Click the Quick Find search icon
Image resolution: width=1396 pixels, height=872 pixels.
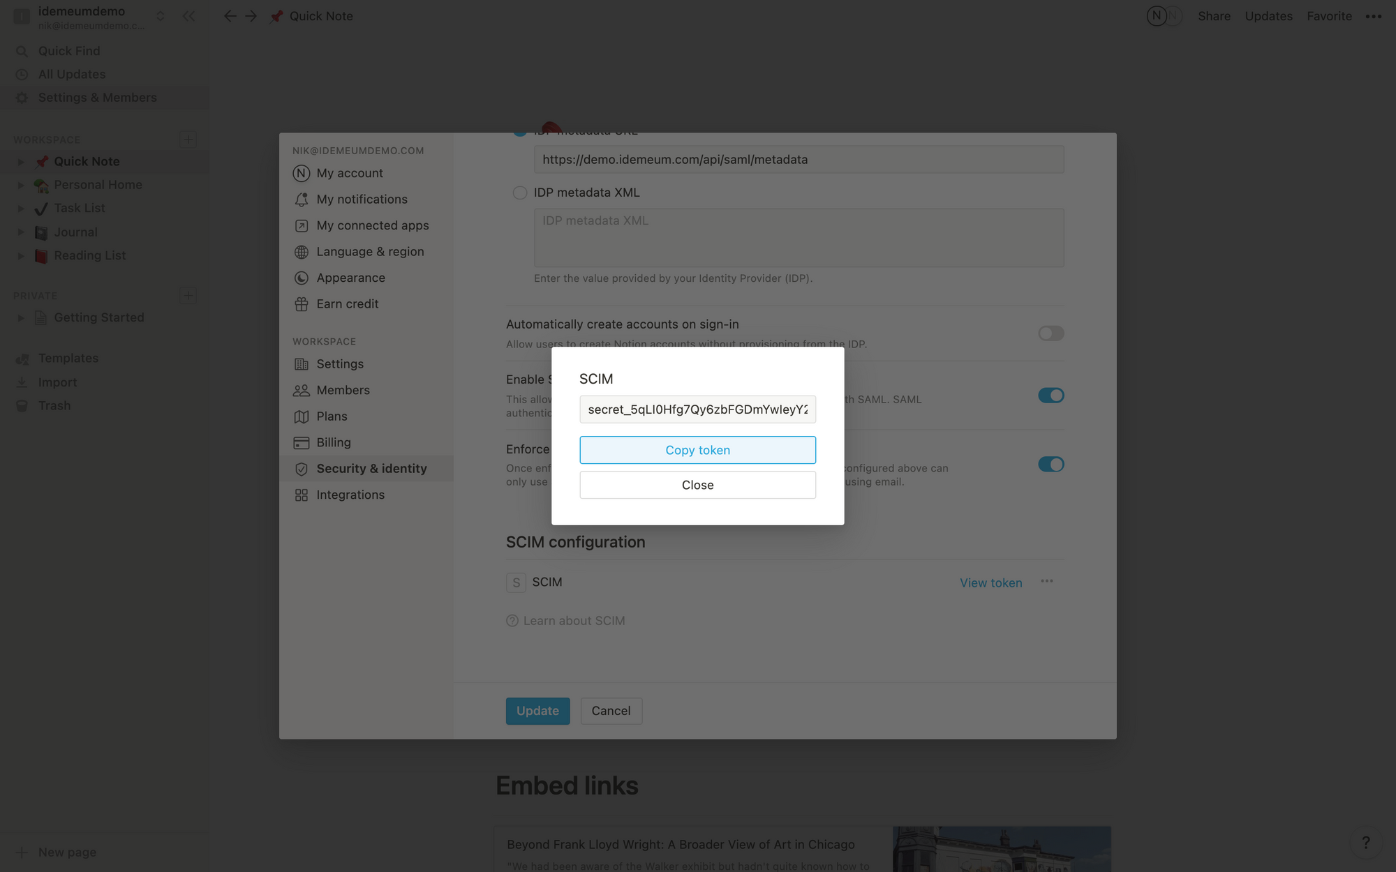22,52
